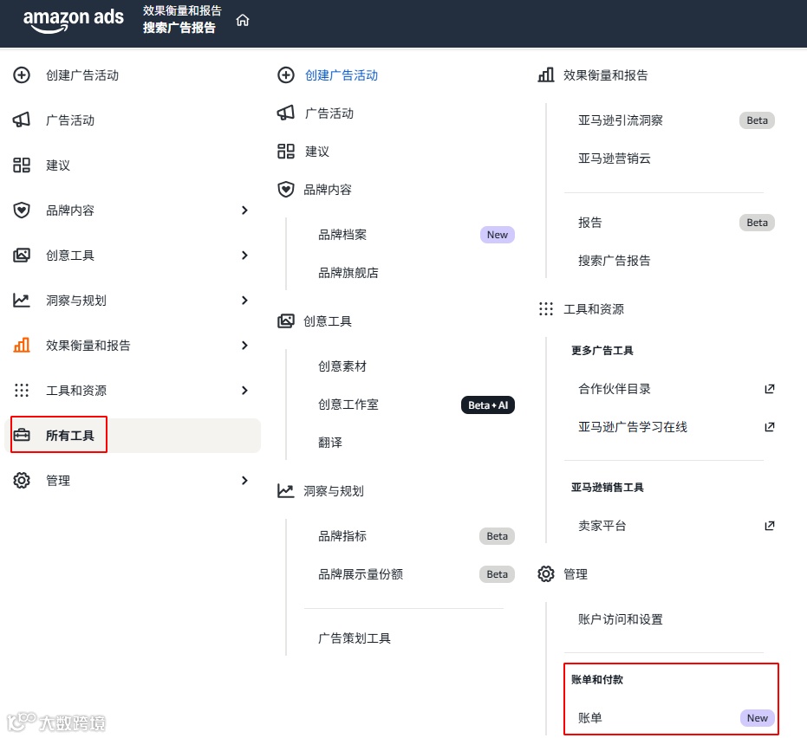Click image icon in middle column 创意工具
This screenshot has width=807, height=738.
click(286, 320)
